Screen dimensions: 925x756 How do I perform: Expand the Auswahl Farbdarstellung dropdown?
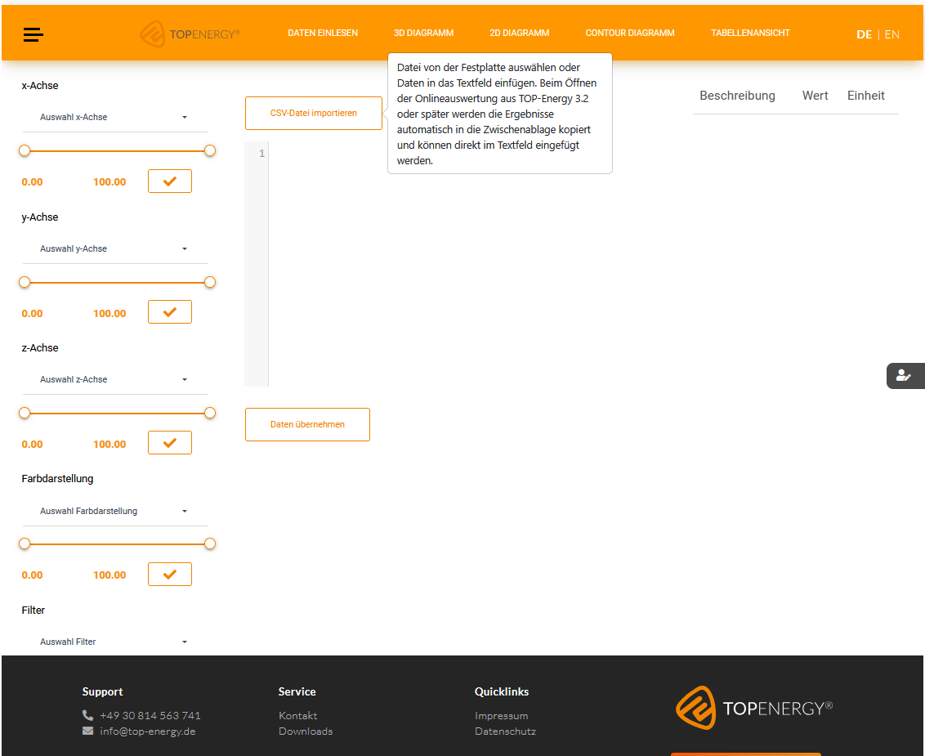tap(114, 511)
